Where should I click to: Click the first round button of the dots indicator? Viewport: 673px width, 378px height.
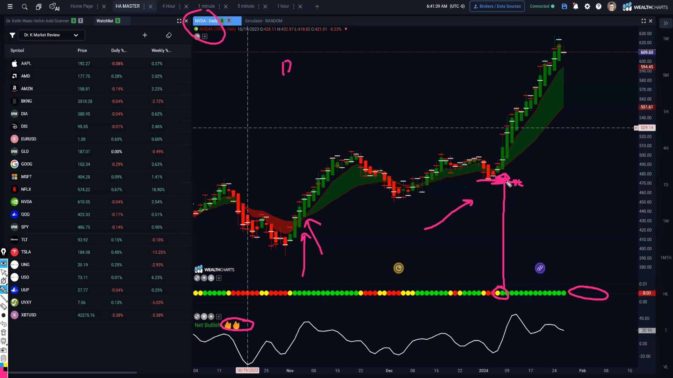coord(197,278)
